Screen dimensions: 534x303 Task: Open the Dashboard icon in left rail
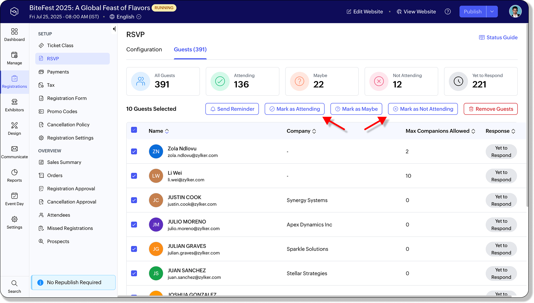click(x=15, y=32)
